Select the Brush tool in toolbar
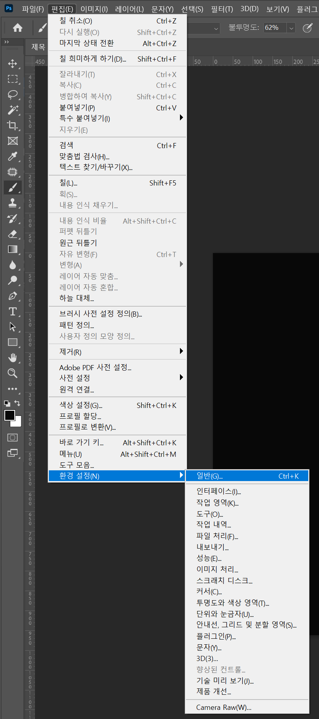This screenshot has width=319, height=719. [12, 187]
